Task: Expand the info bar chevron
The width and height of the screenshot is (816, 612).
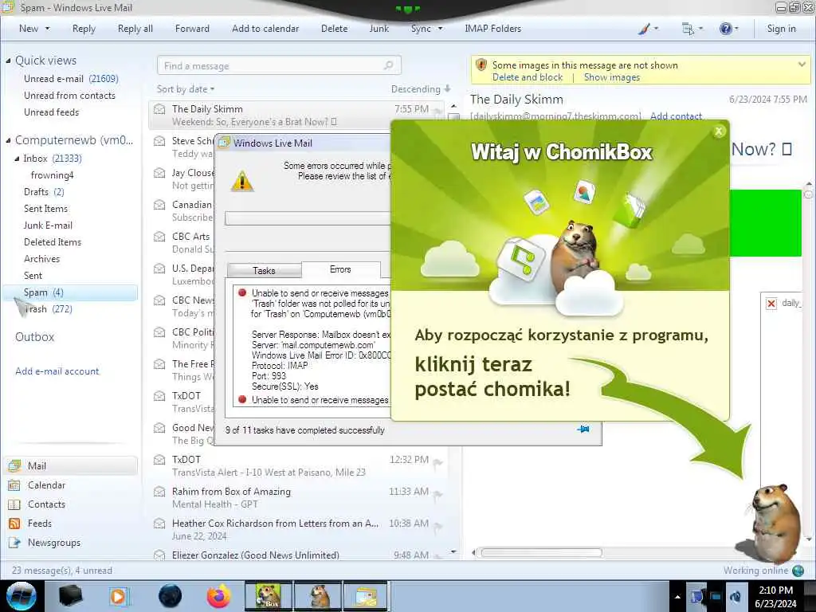Action: coord(802,65)
